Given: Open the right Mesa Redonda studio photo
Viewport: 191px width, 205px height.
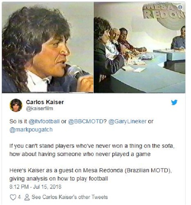Looking at the screenshot, I should pos(139,47).
